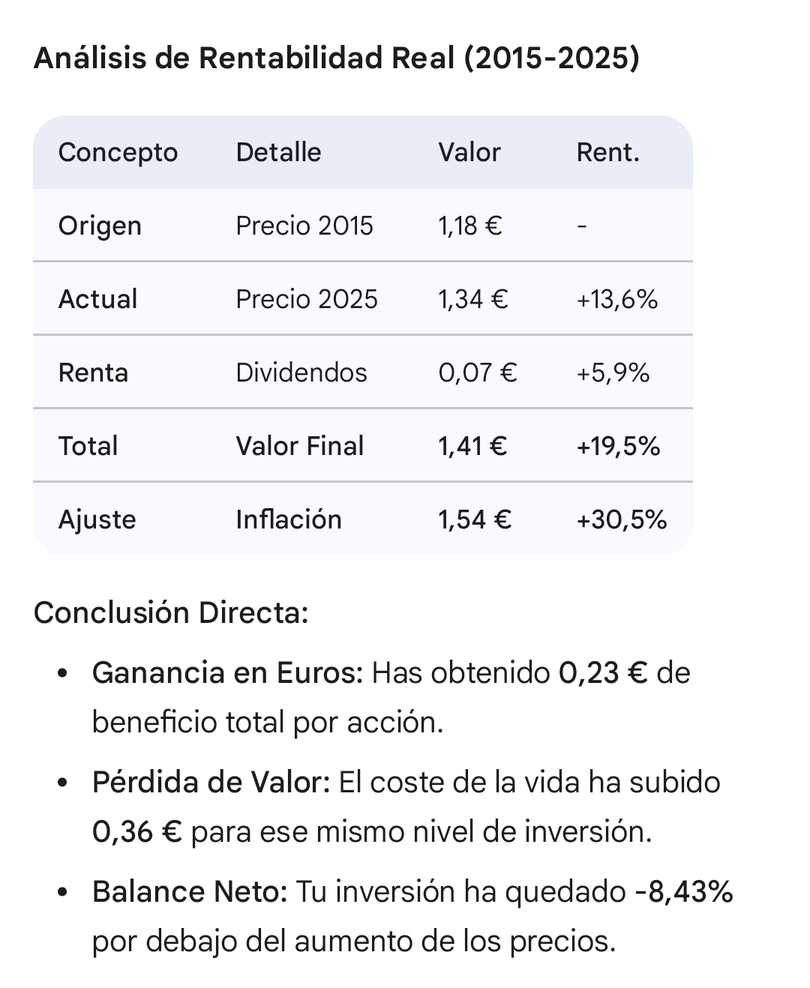Click the 'Conclusión Directa:' subheading

171,612
